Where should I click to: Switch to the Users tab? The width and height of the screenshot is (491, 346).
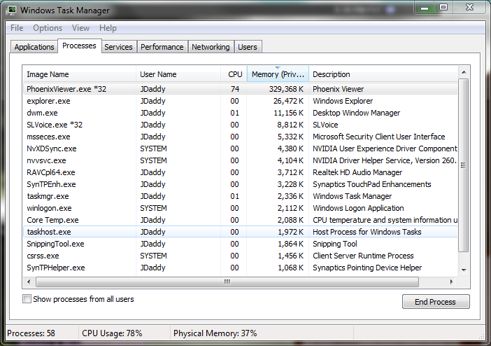[x=248, y=47]
